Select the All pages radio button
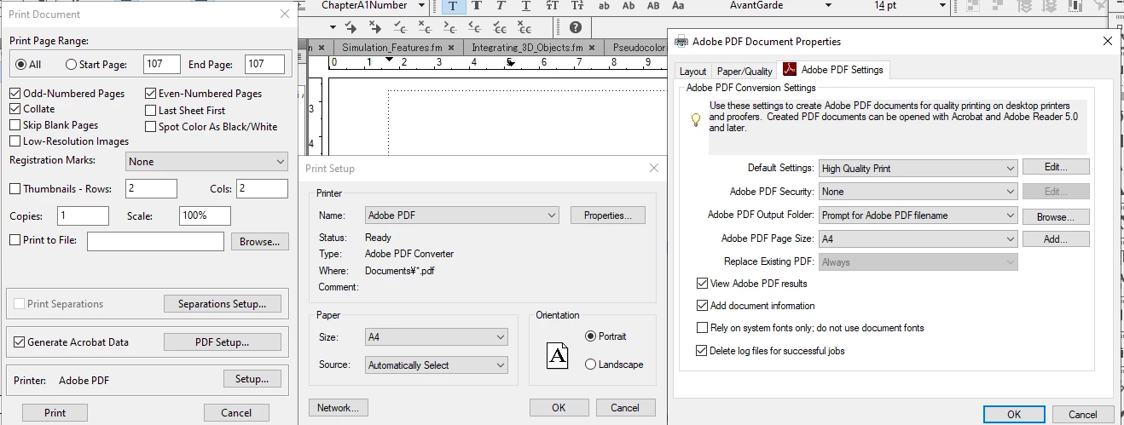The height and width of the screenshot is (425, 1124). 20,65
